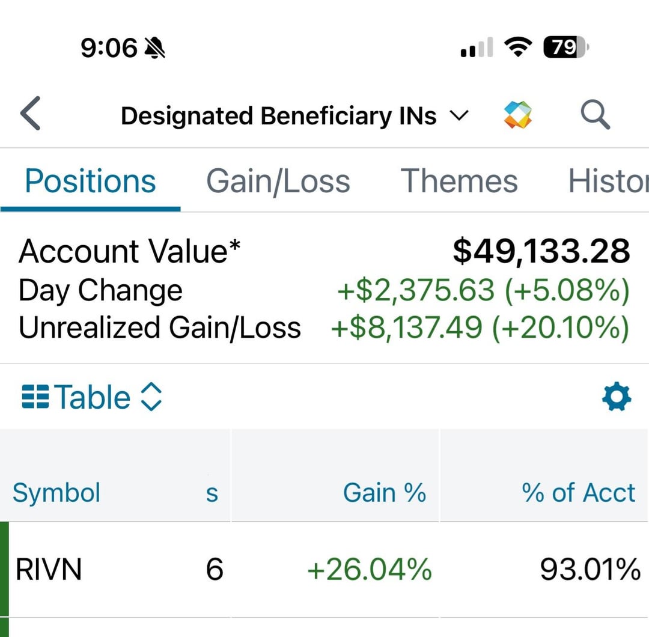Sort by the Symbol column header
The width and height of the screenshot is (649, 637).
point(56,493)
